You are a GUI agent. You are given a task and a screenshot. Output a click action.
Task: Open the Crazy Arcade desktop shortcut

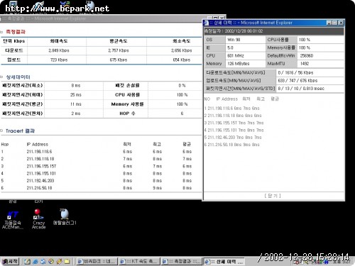(x=38, y=219)
